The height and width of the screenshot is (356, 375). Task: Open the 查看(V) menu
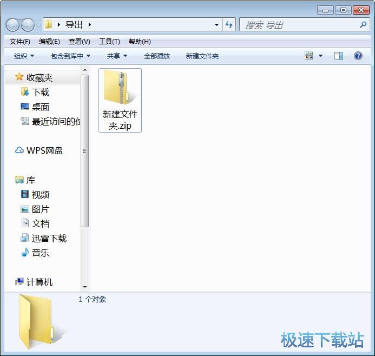click(x=80, y=42)
